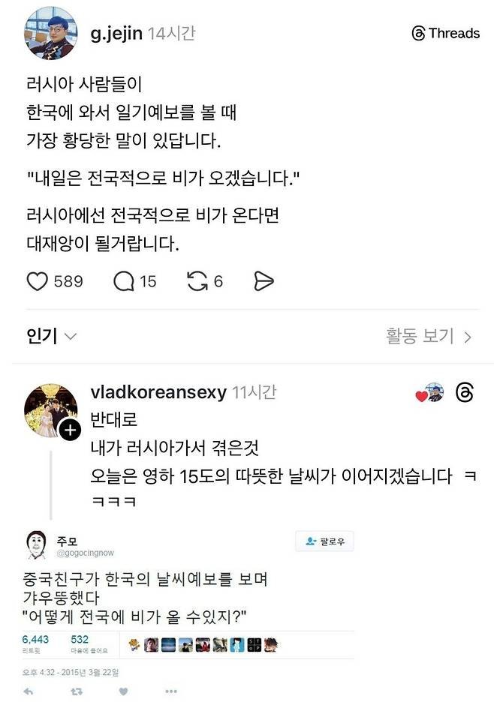Click the 팔로우 button on the tweet

click(324, 542)
